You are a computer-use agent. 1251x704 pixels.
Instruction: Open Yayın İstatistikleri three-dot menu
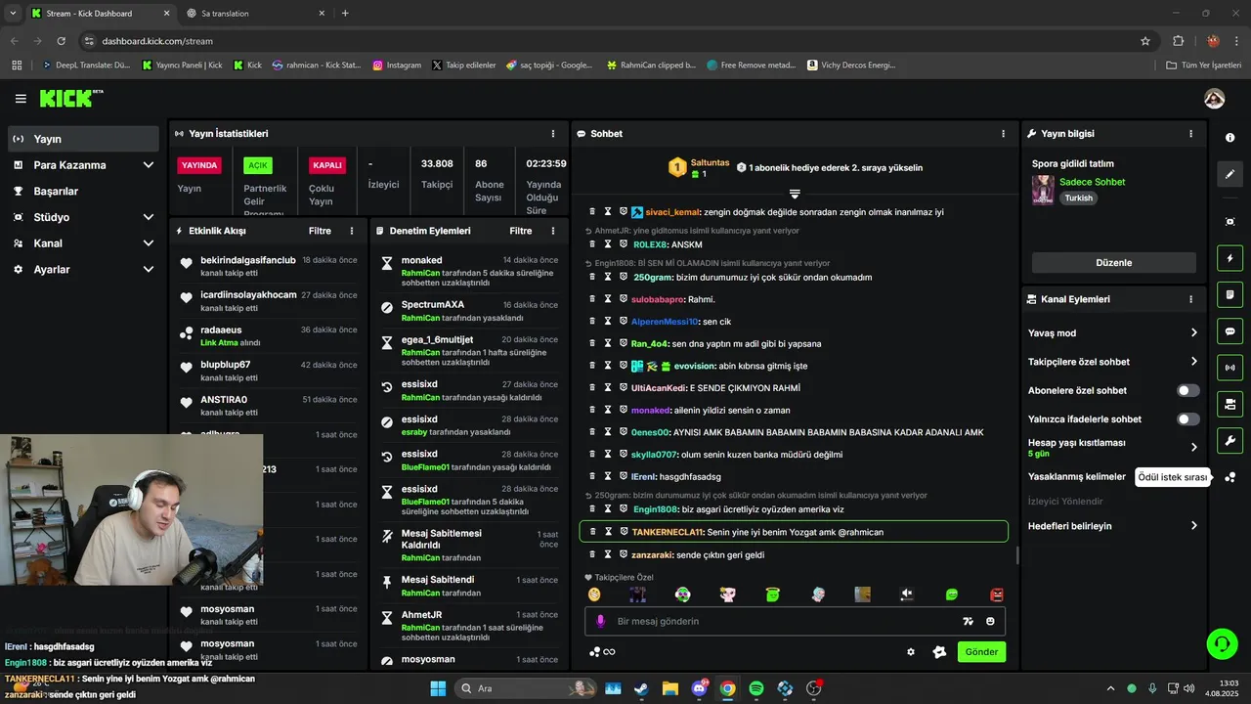[x=553, y=134]
